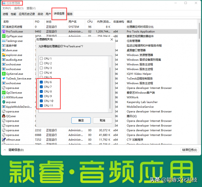
Task: Enable the CPU 2 checkbox
Action: coord(41,63)
